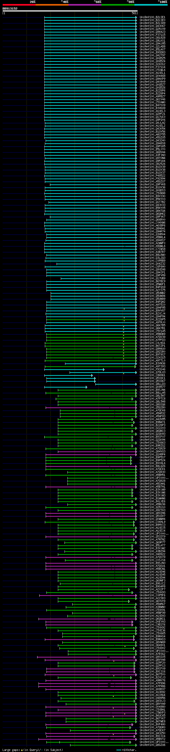The image size is (170, 752).
Task: Select hit label UniRef100_A5AM32
Action: pos(152,413)
